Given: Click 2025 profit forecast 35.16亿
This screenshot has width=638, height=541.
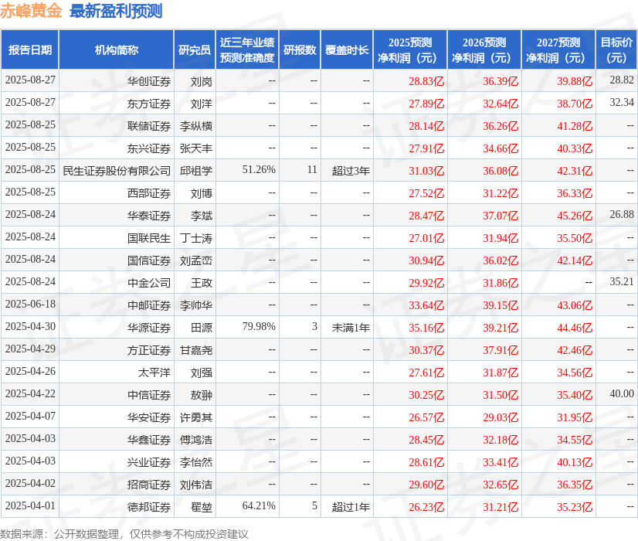Looking at the screenshot, I should (x=426, y=328).
